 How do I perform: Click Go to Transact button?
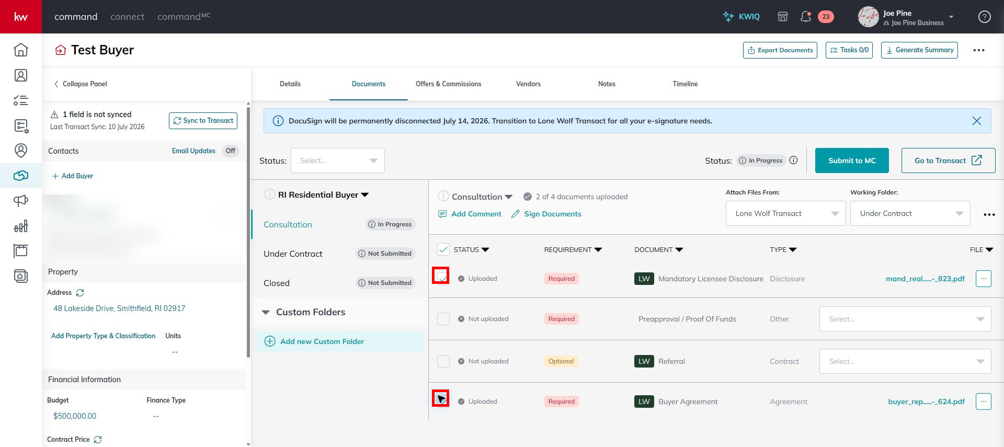point(948,161)
